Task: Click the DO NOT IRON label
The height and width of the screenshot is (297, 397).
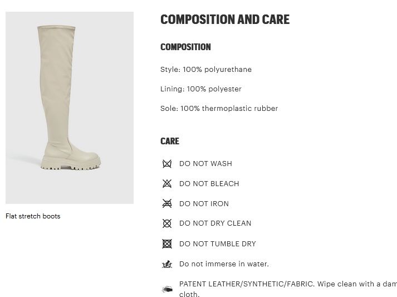Action: click(x=204, y=204)
